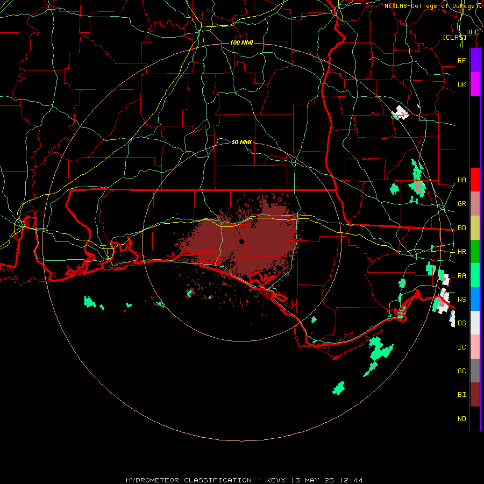
Task: Click the WS legend label
Action: click(x=461, y=300)
